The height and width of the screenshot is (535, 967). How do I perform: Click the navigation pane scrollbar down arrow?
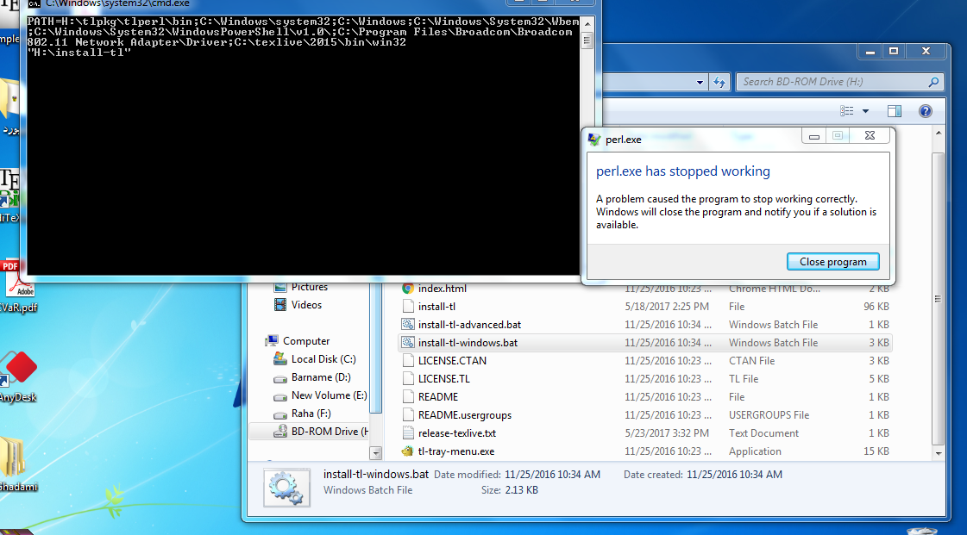[x=375, y=453]
